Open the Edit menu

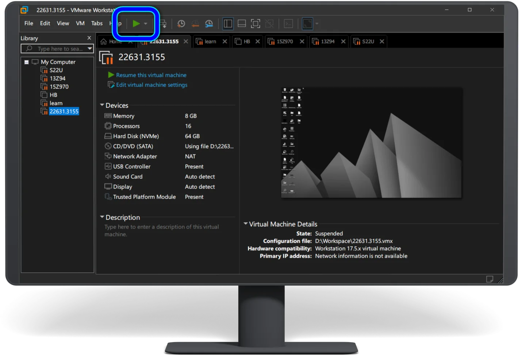click(x=45, y=23)
